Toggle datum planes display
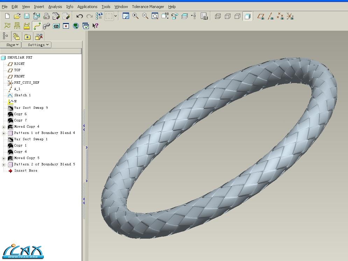 coord(261,16)
